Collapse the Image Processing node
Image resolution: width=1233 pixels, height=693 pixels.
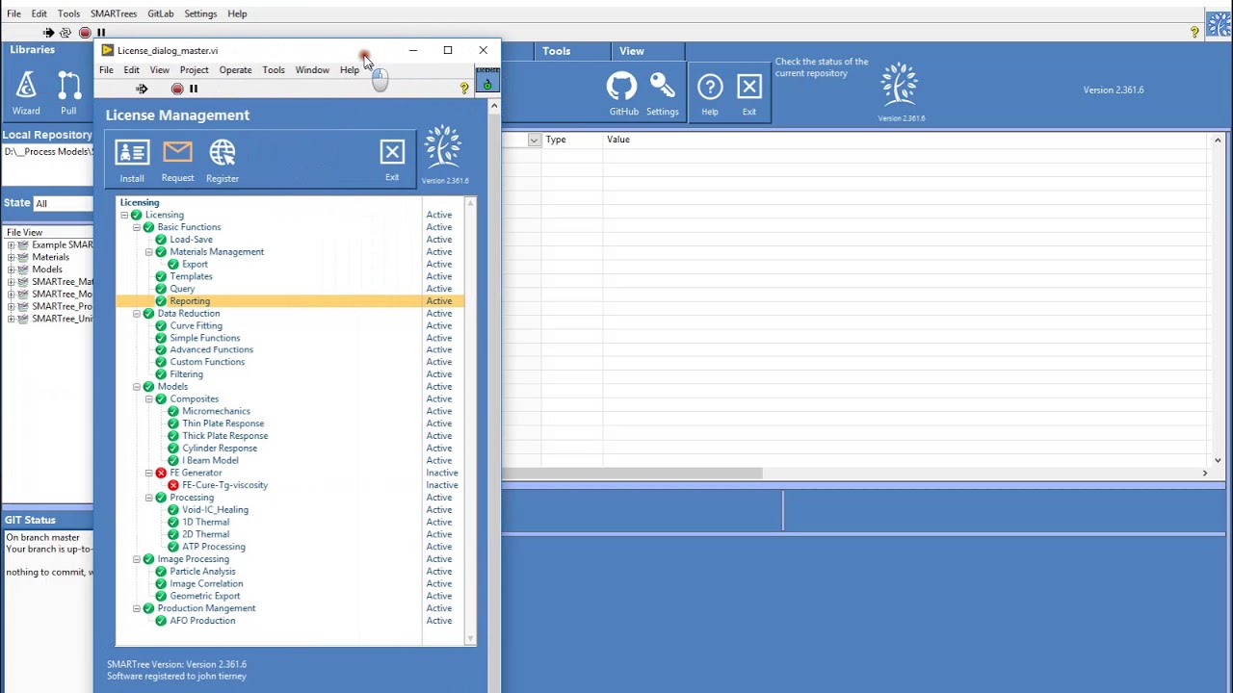point(137,559)
